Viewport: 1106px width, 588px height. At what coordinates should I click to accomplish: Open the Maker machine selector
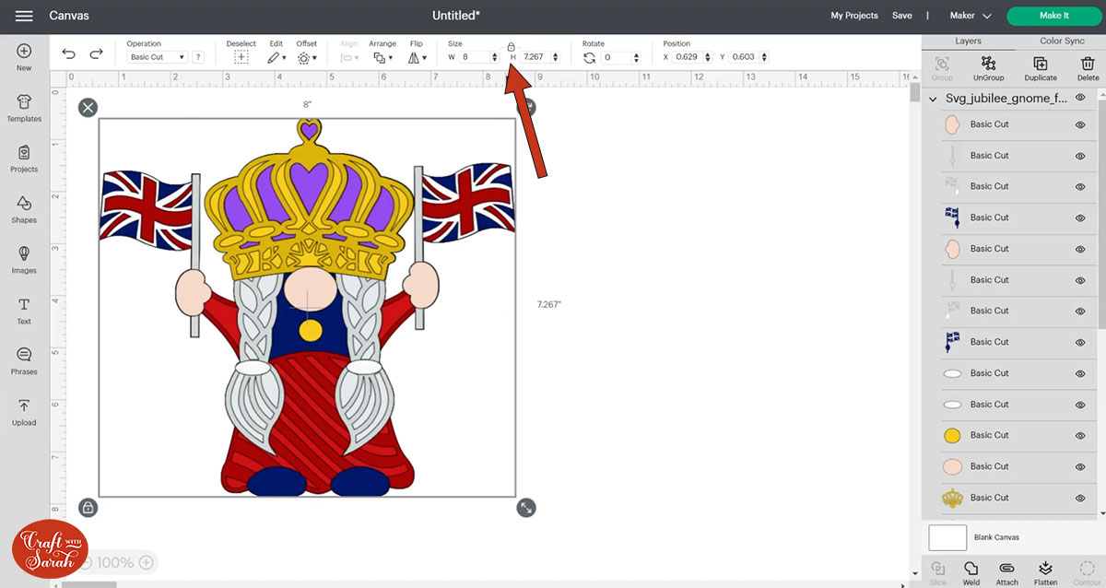click(x=969, y=15)
